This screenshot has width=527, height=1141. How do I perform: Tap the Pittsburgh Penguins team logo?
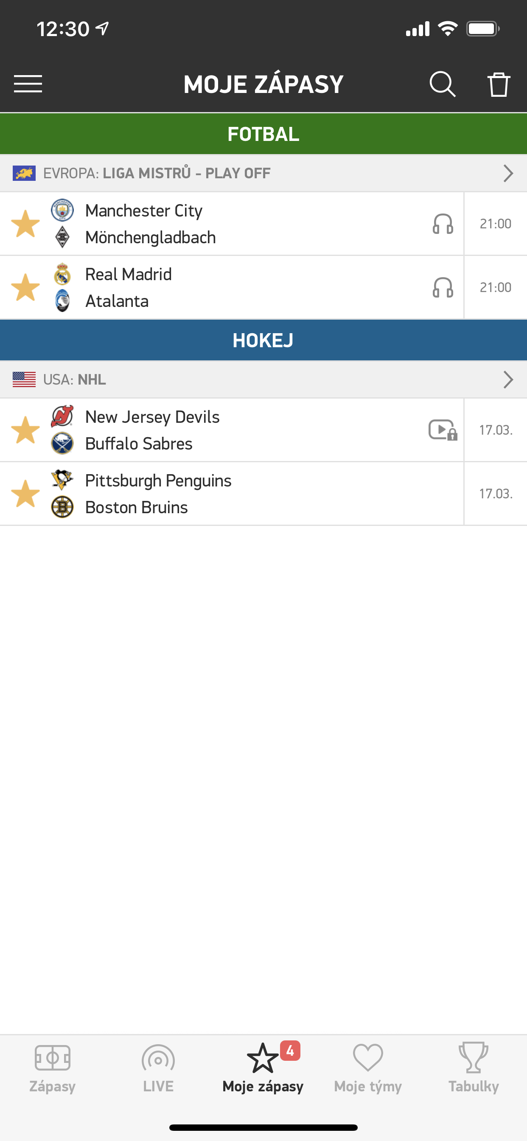point(62,480)
